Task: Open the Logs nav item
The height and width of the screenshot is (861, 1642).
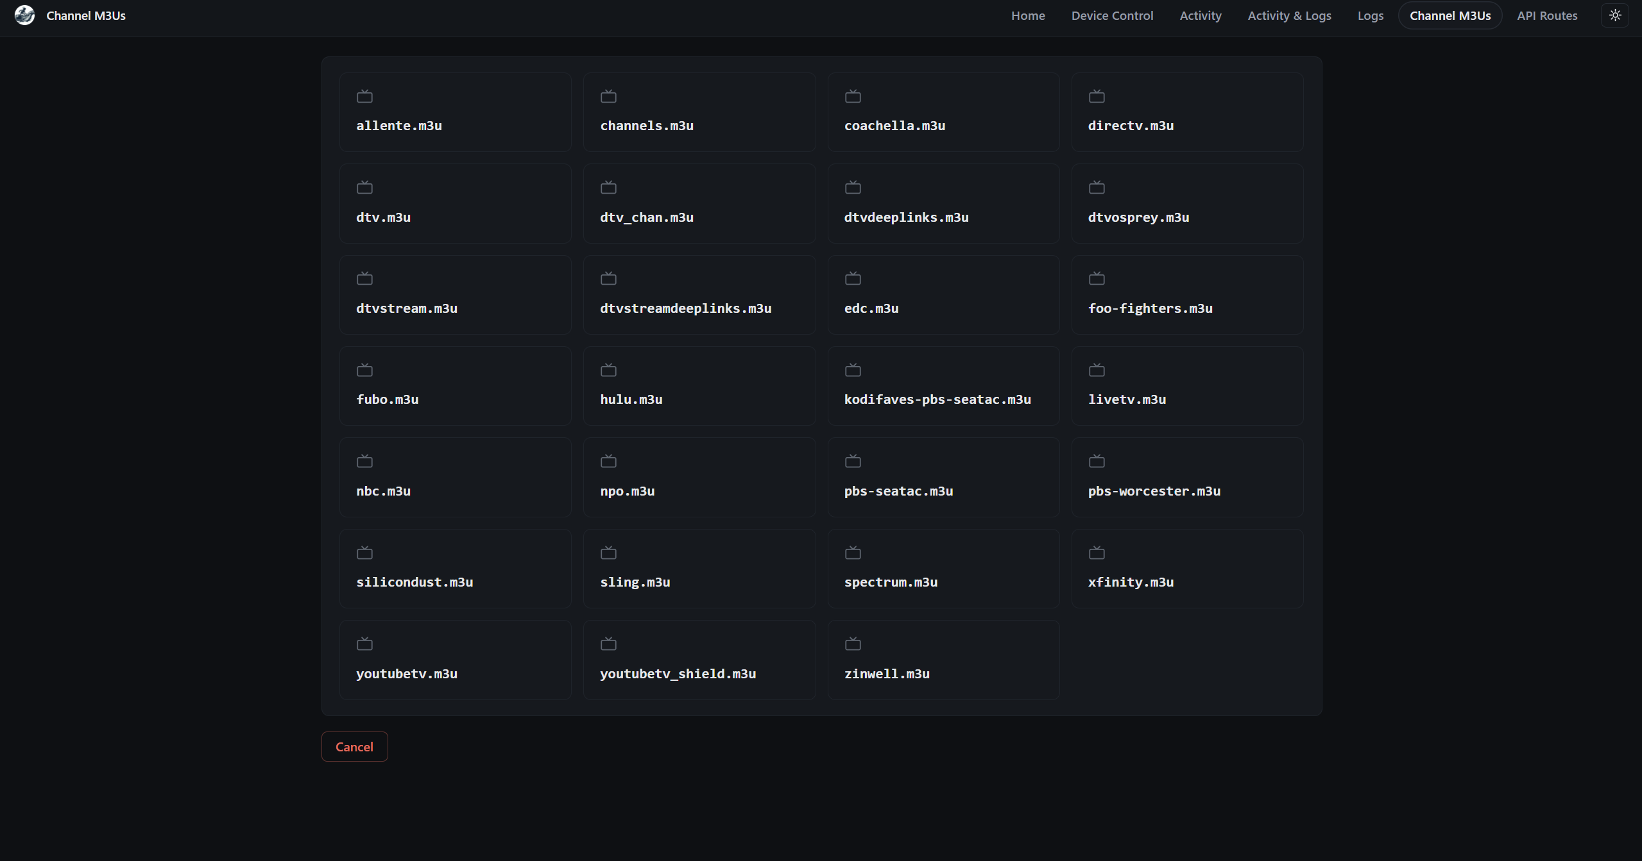Action: (x=1370, y=15)
